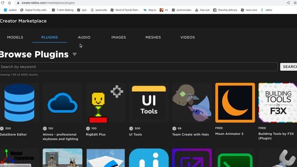Screen dimensions: 297x167
Task: Click the Robux icon under DataStore Editor
Action: coord(2,128)
